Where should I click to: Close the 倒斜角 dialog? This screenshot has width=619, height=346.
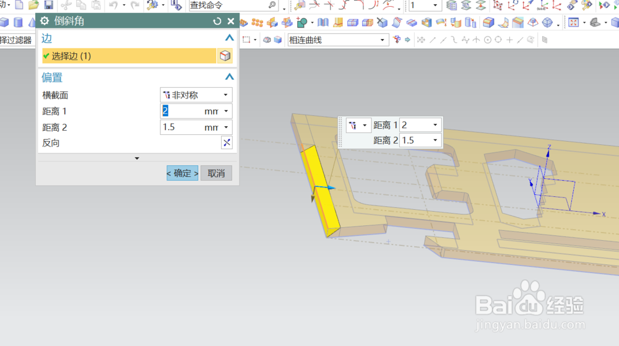pos(231,21)
